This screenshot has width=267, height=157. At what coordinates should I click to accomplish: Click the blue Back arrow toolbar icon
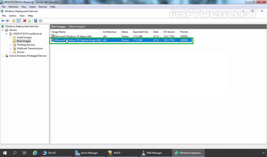(3, 21)
